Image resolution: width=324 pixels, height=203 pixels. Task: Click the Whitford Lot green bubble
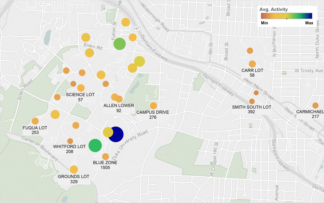95,146
